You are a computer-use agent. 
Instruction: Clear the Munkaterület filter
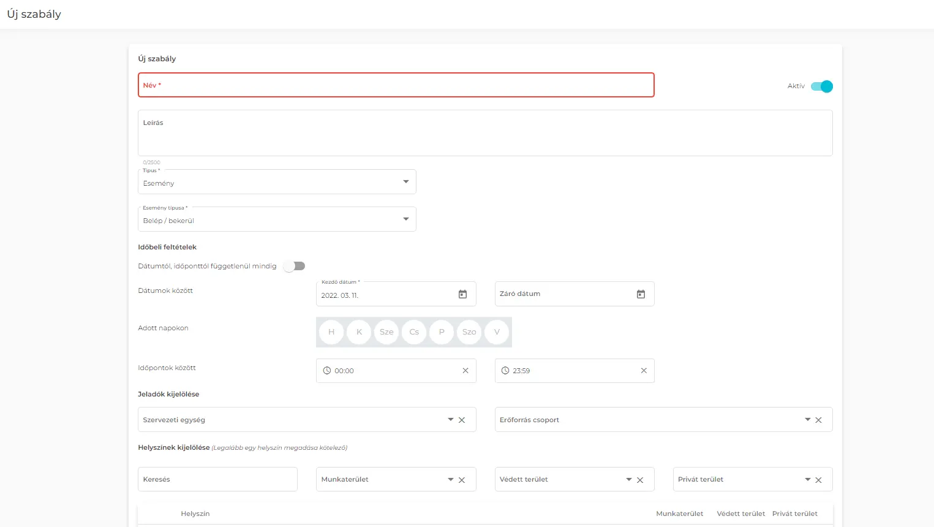click(x=462, y=480)
